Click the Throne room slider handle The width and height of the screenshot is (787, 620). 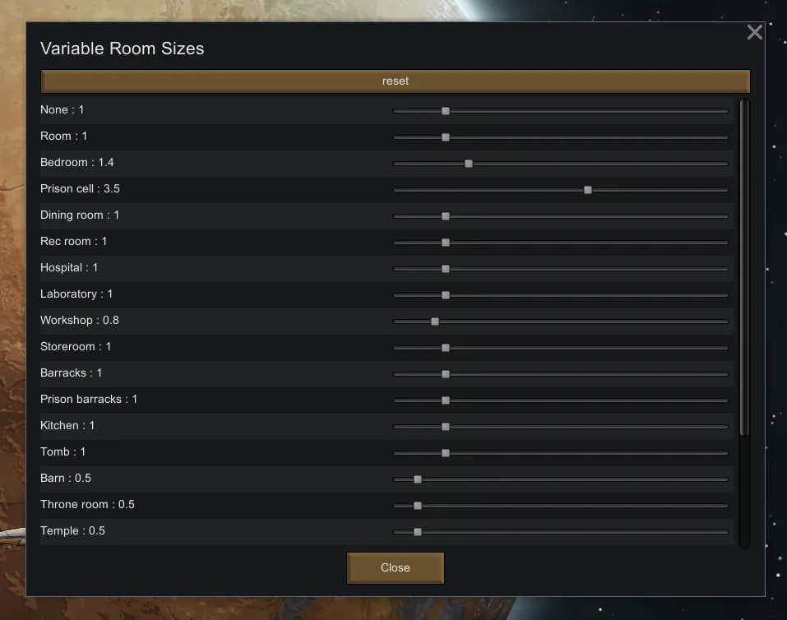(418, 506)
